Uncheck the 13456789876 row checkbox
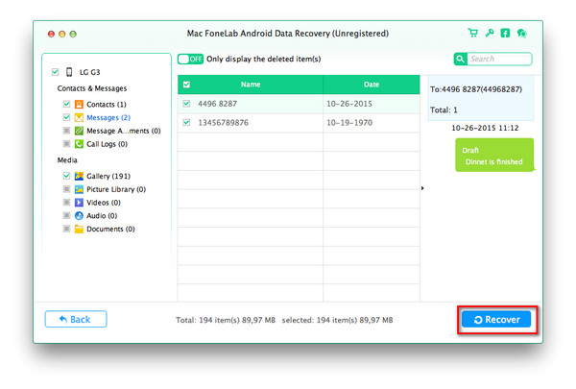576x389 pixels. tap(186, 122)
